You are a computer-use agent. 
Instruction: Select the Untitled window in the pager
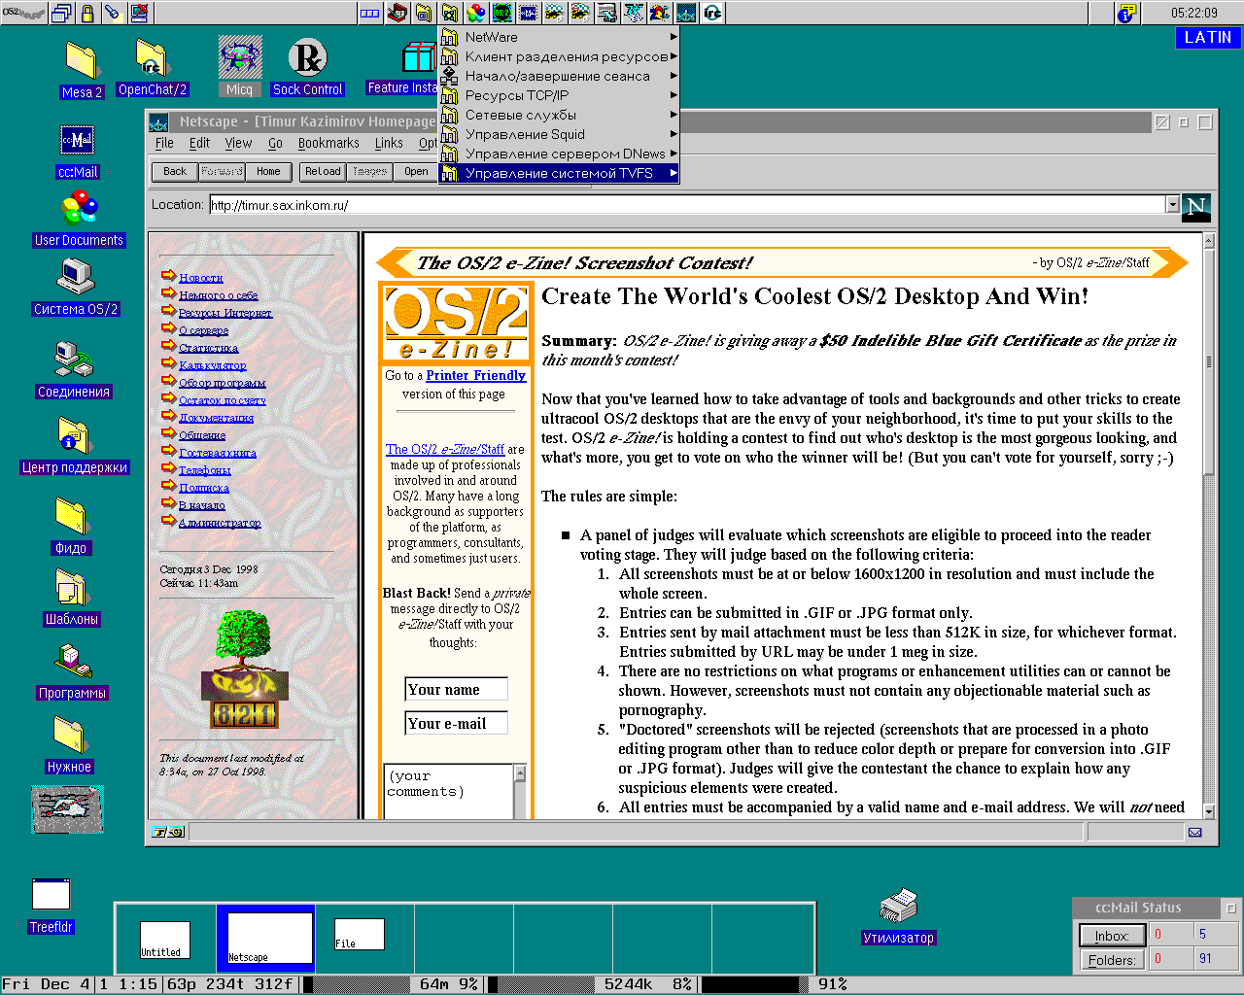tap(165, 940)
